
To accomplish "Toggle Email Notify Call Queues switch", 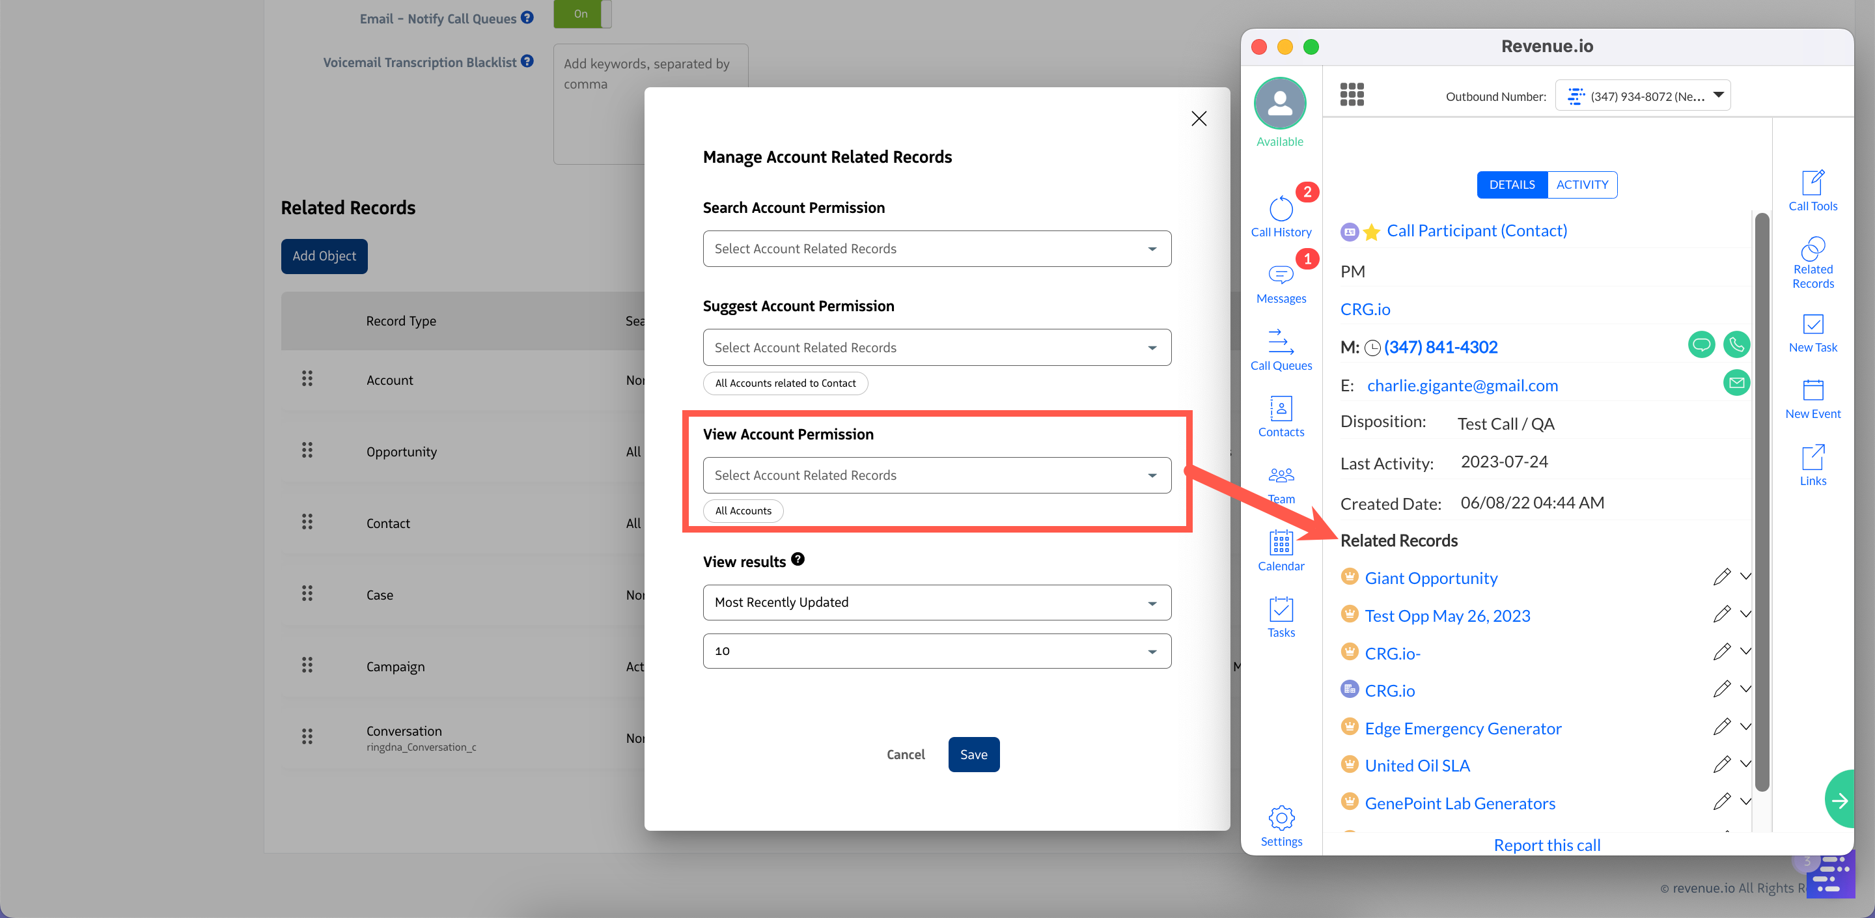I will (x=582, y=14).
